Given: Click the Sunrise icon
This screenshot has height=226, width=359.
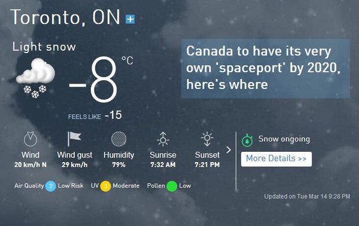Looking at the screenshot, I should pos(163,139).
